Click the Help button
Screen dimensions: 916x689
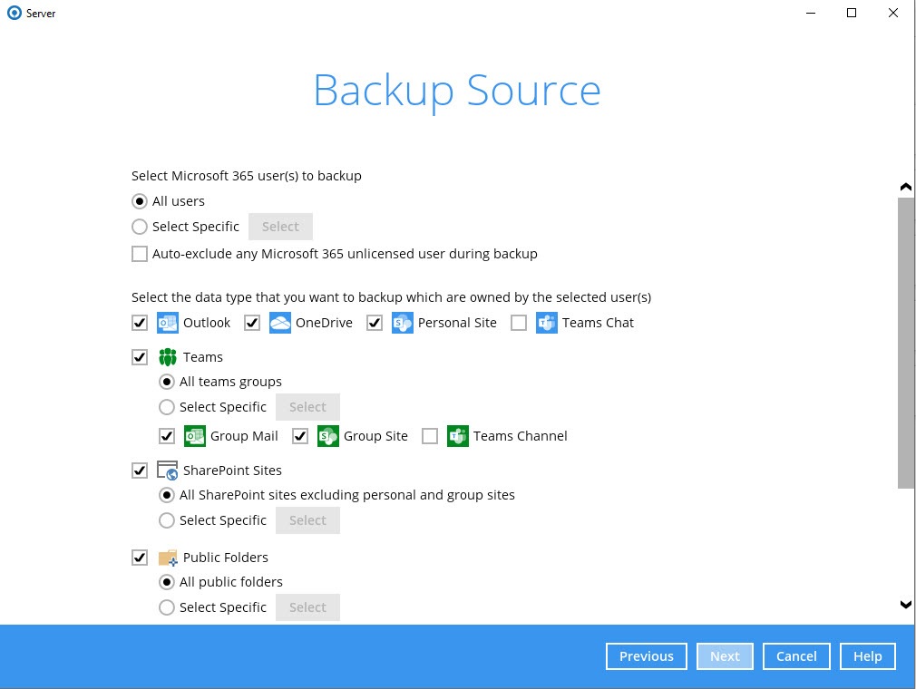click(867, 655)
